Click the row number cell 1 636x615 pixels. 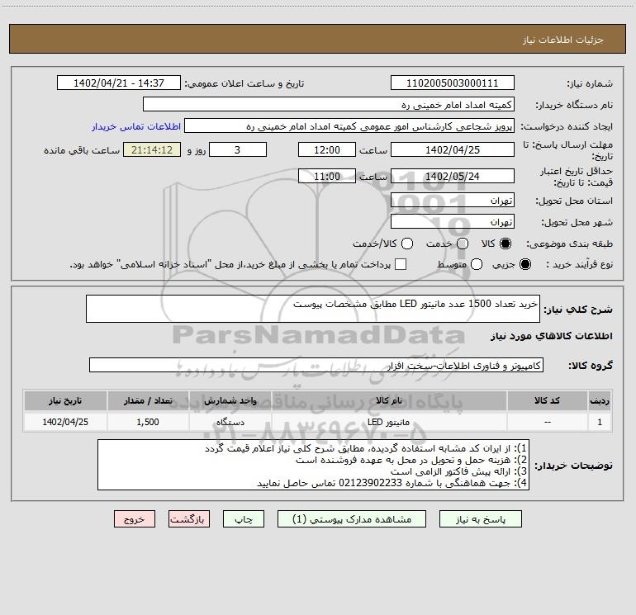(600, 422)
